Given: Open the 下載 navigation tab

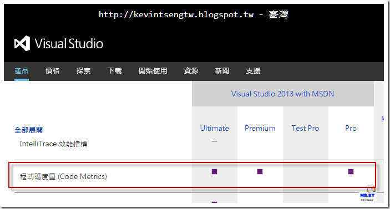Looking at the screenshot, I should (x=115, y=71).
